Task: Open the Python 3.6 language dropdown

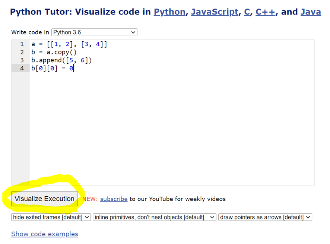Action: click(94, 32)
